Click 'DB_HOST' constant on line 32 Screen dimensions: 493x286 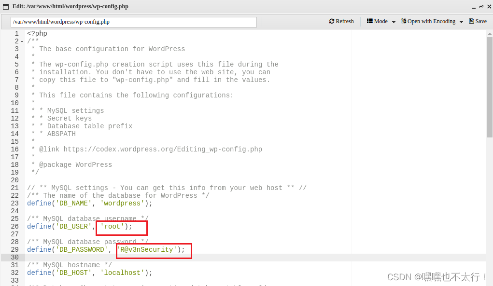point(73,273)
